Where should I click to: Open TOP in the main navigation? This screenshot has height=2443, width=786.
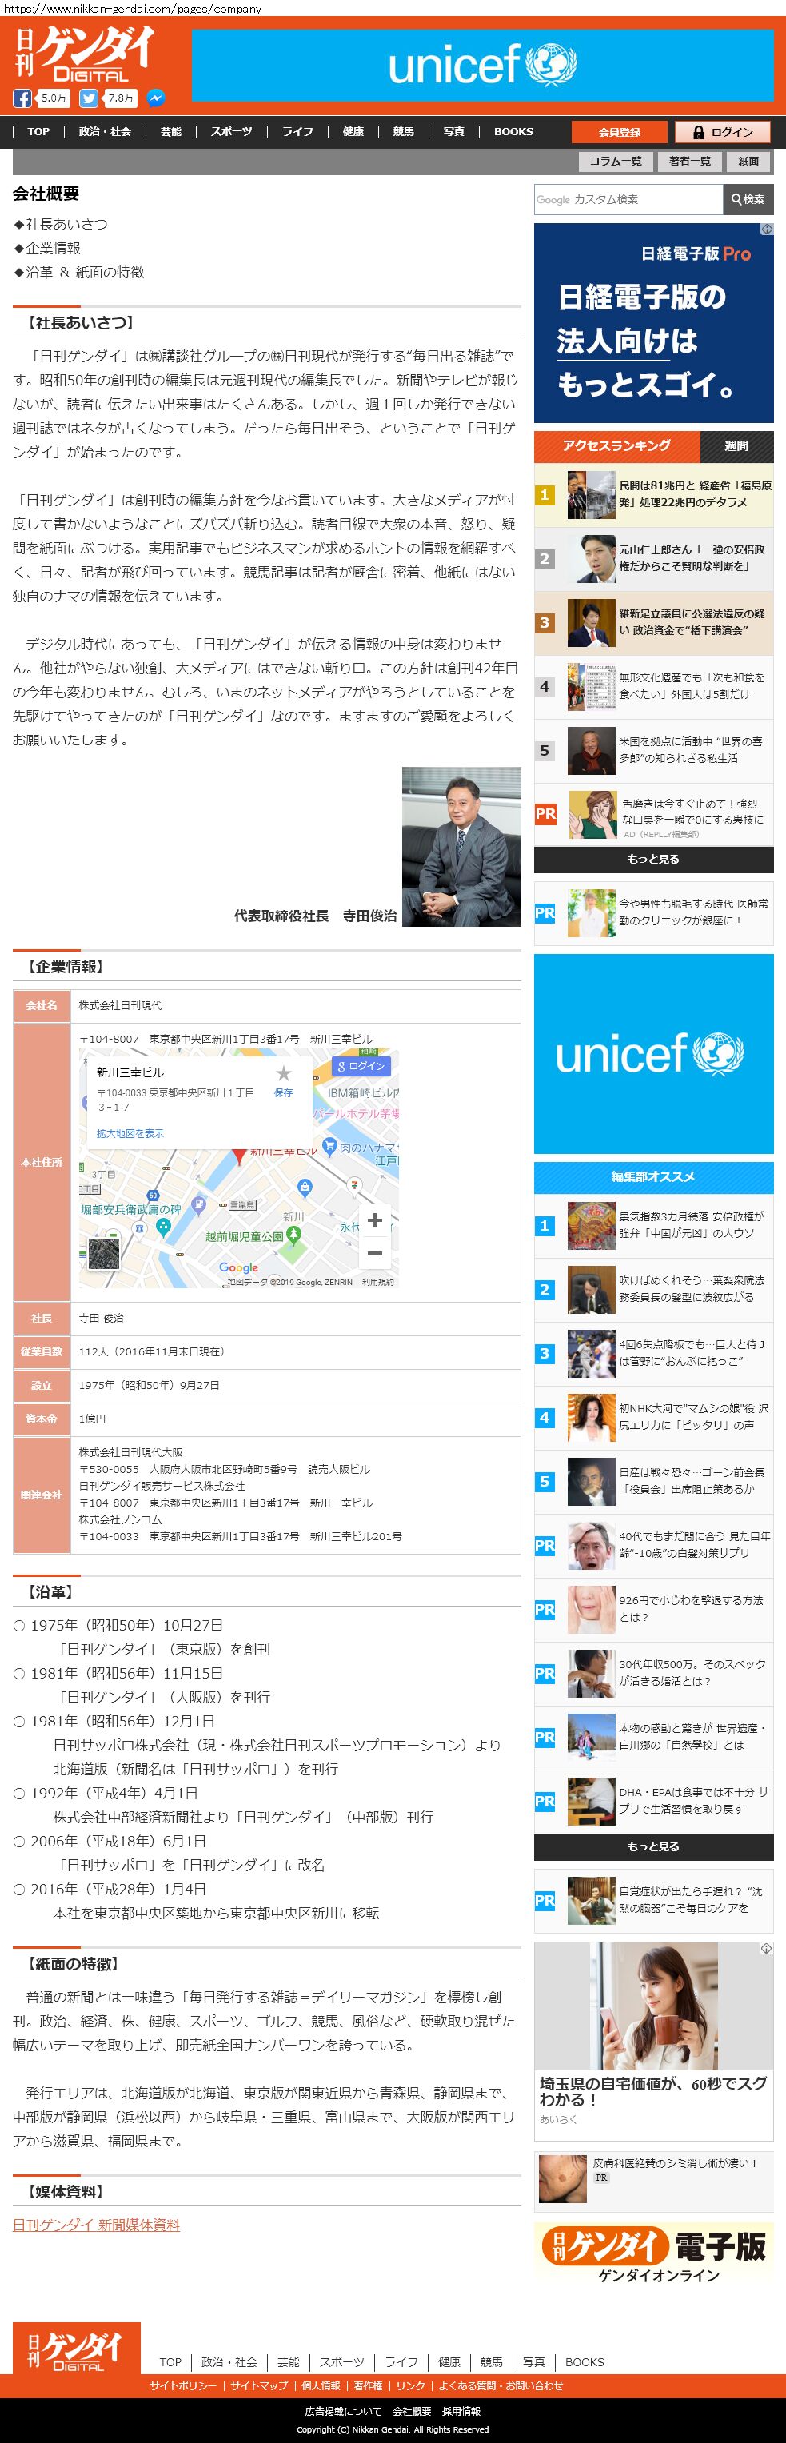[x=39, y=132]
